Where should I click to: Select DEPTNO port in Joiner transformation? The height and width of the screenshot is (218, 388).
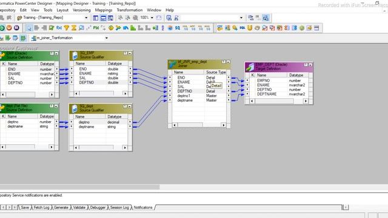pos(184,91)
